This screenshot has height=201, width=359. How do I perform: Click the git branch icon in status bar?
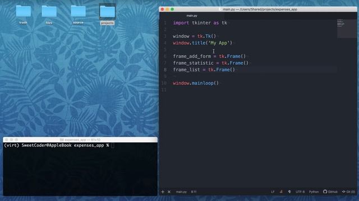pyautogui.click(x=281, y=192)
